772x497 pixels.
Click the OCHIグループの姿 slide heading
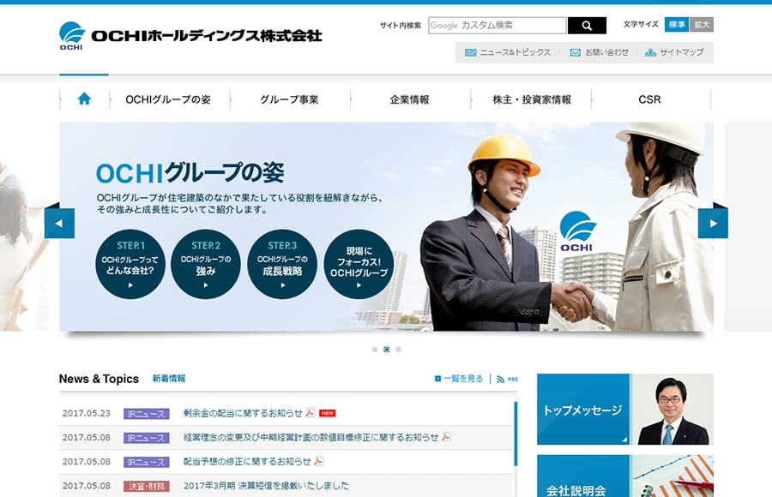[190, 173]
